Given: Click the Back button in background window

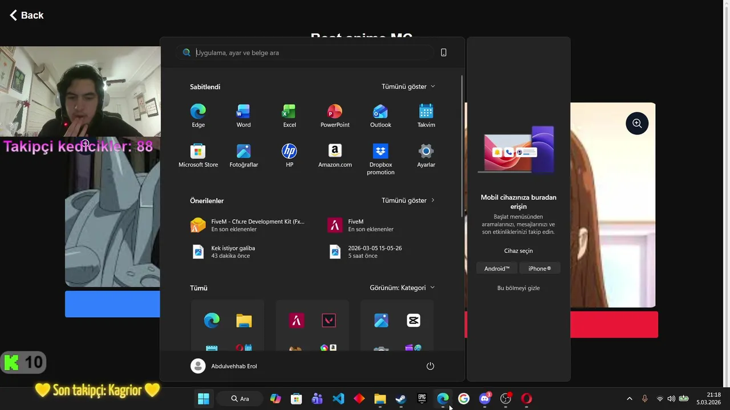Looking at the screenshot, I should point(27,15).
